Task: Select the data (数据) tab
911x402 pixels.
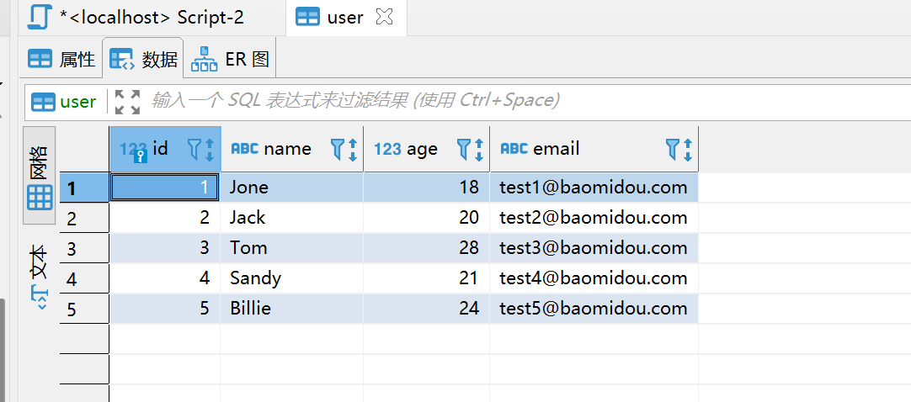Action: [144, 59]
